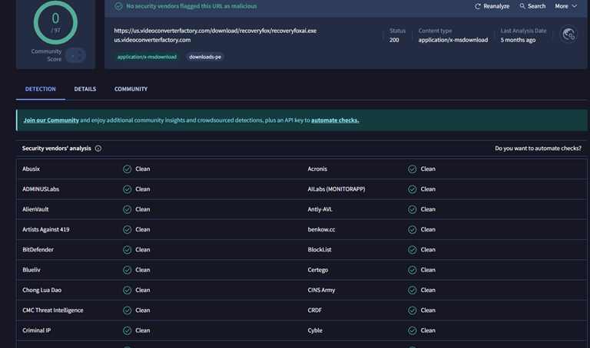Click the Security vendors' analysis heading
This screenshot has width=590, height=348.
click(56, 148)
